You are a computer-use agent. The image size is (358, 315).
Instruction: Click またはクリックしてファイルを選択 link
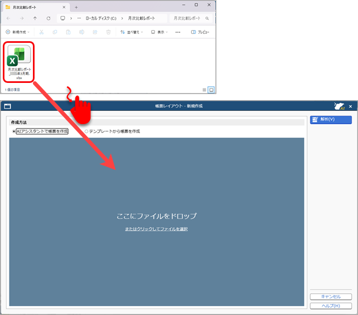(x=156, y=229)
